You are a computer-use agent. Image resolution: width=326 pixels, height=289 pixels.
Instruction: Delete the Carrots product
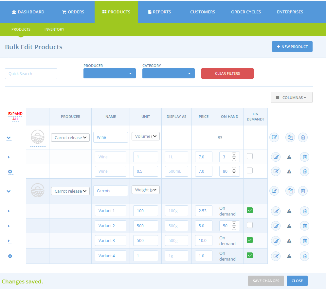coord(303,191)
